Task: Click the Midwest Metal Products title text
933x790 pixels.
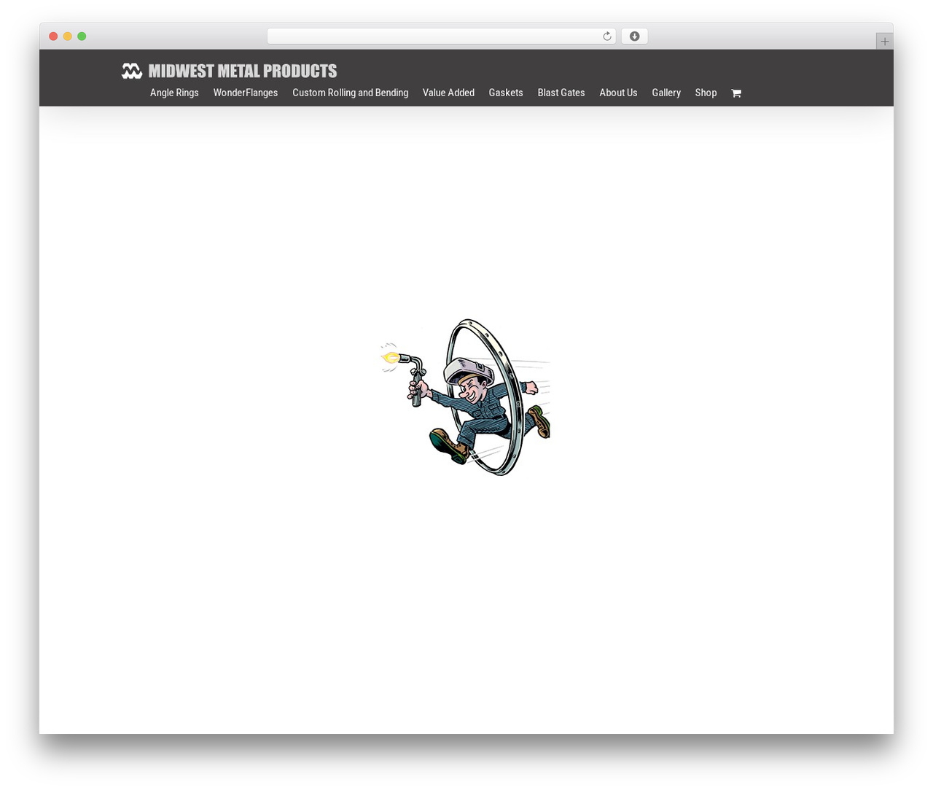Action: click(x=243, y=71)
